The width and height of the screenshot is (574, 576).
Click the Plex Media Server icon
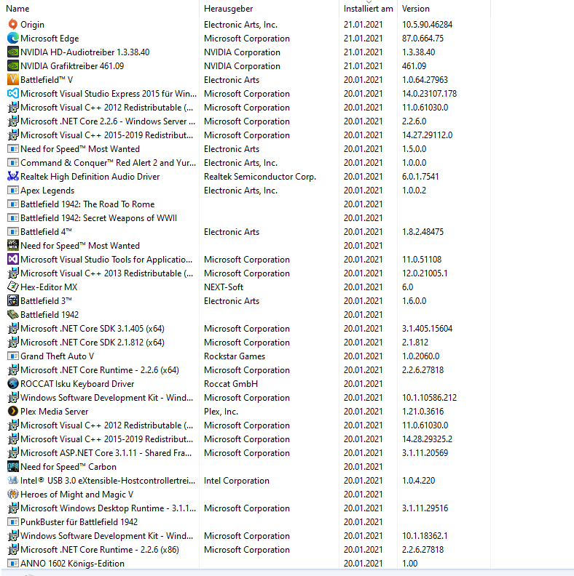pos(13,412)
